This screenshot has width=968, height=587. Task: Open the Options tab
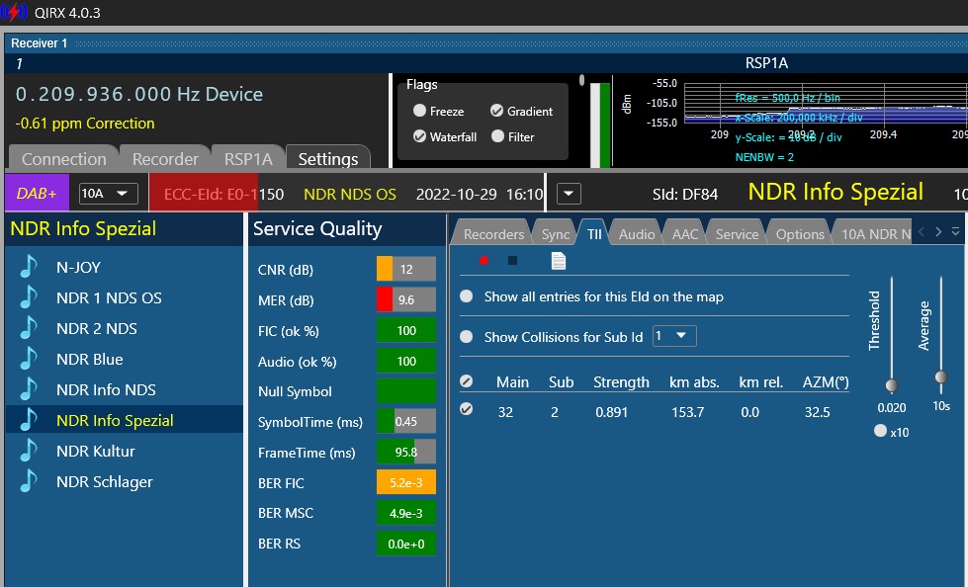(800, 234)
